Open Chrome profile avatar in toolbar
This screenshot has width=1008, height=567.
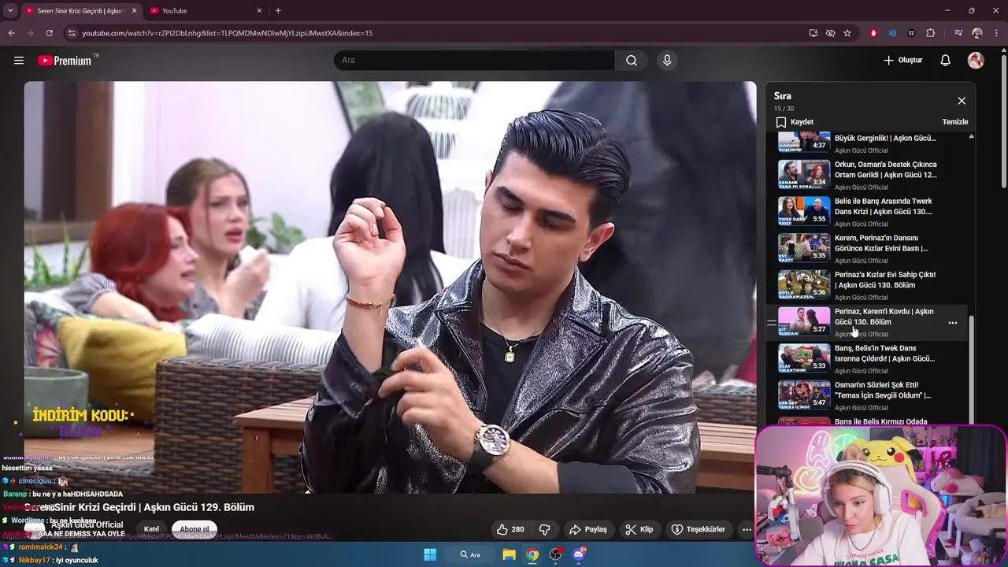coord(977,33)
